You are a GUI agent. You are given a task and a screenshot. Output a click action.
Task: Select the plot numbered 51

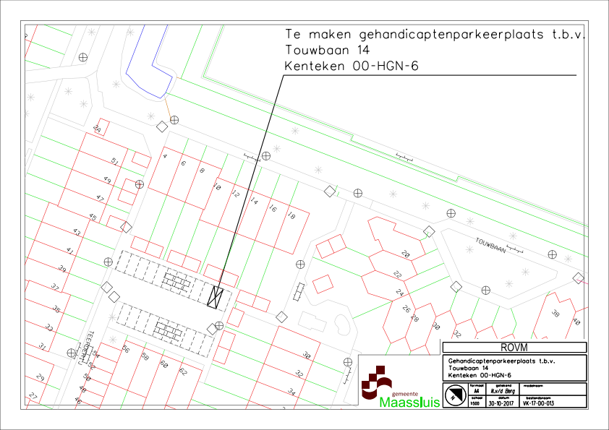pyautogui.click(x=114, y=161)
